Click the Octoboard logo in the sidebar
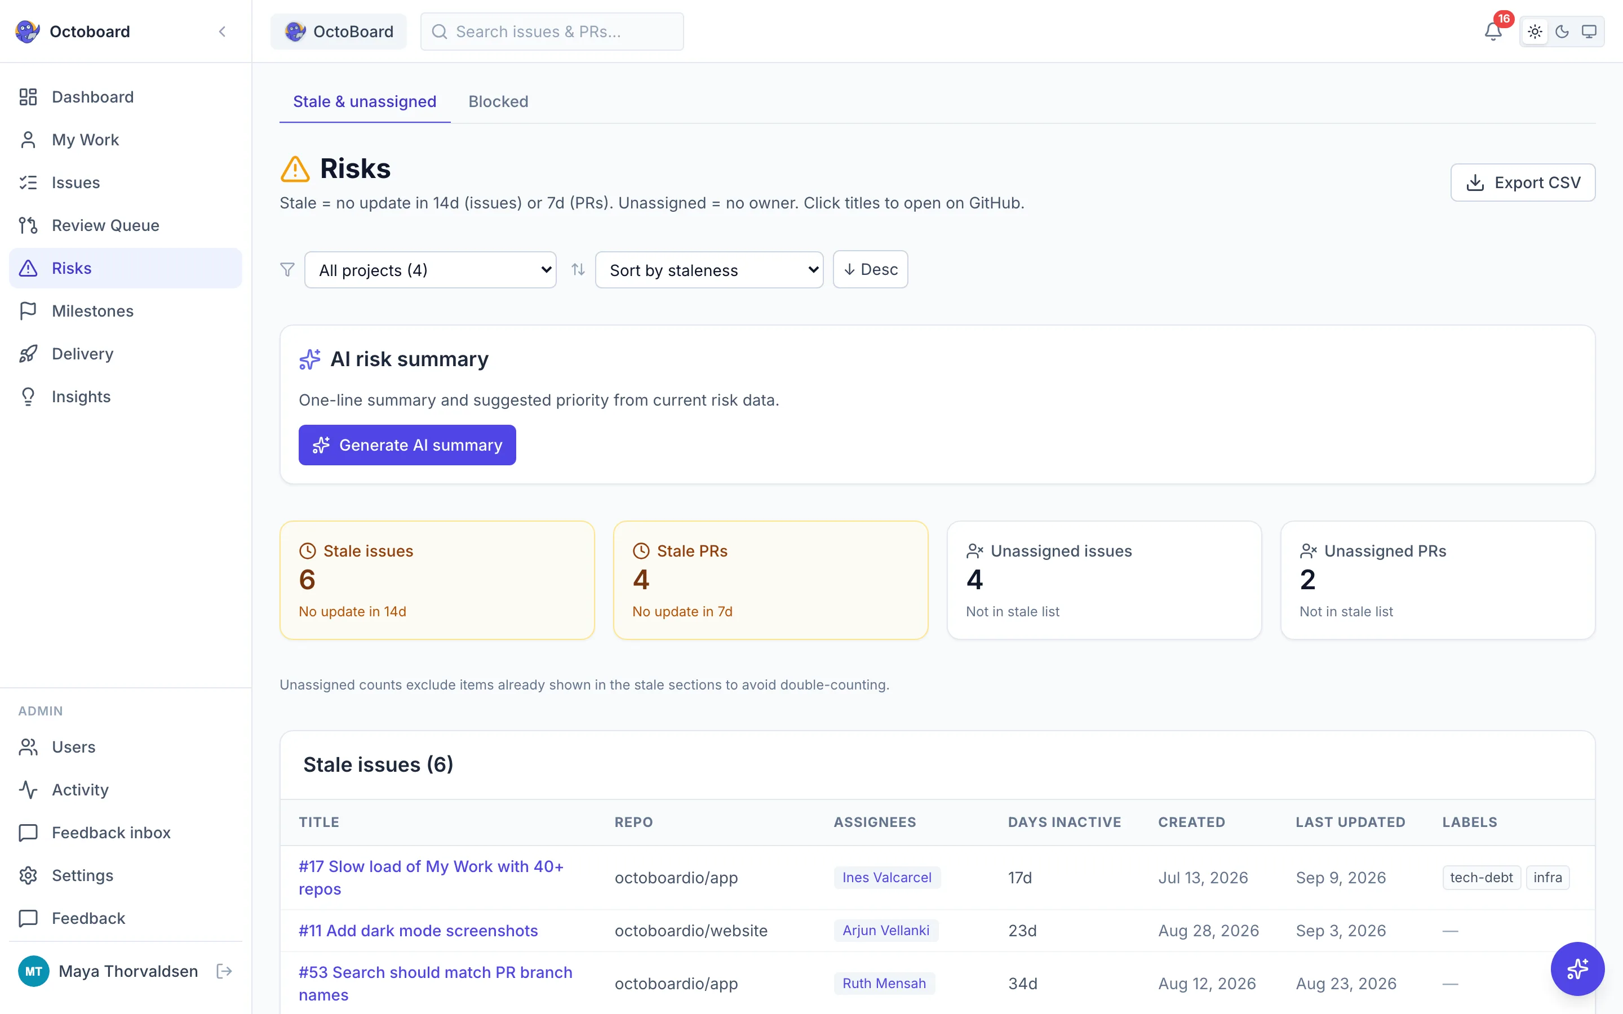Screen dimensions: 1623x1014 click(x=28, y=32)
